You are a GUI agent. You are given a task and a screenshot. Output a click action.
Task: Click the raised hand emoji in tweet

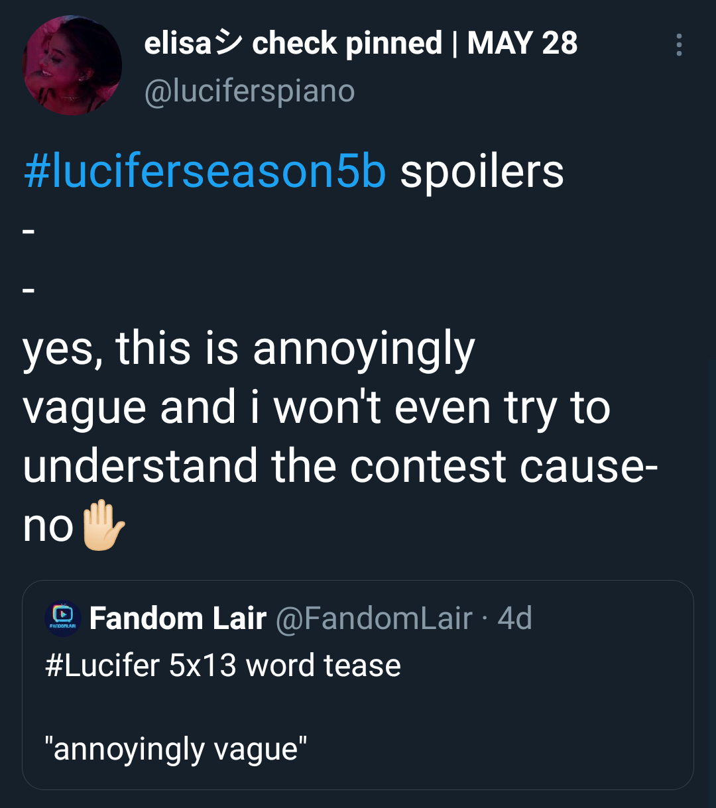pos(103,526)
